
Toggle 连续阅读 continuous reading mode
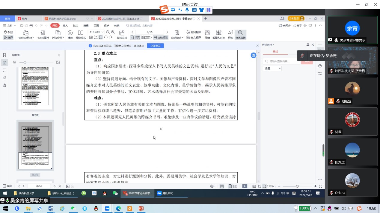[161, 38]
